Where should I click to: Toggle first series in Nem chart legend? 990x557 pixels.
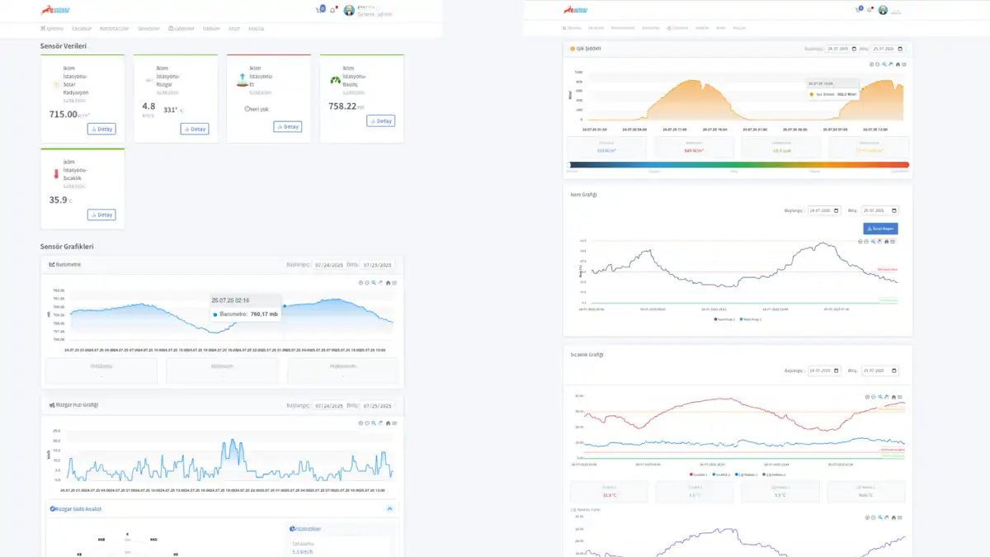coord(724,319)
